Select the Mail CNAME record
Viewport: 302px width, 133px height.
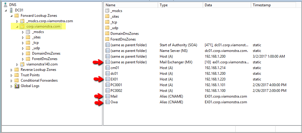point(114,96)
